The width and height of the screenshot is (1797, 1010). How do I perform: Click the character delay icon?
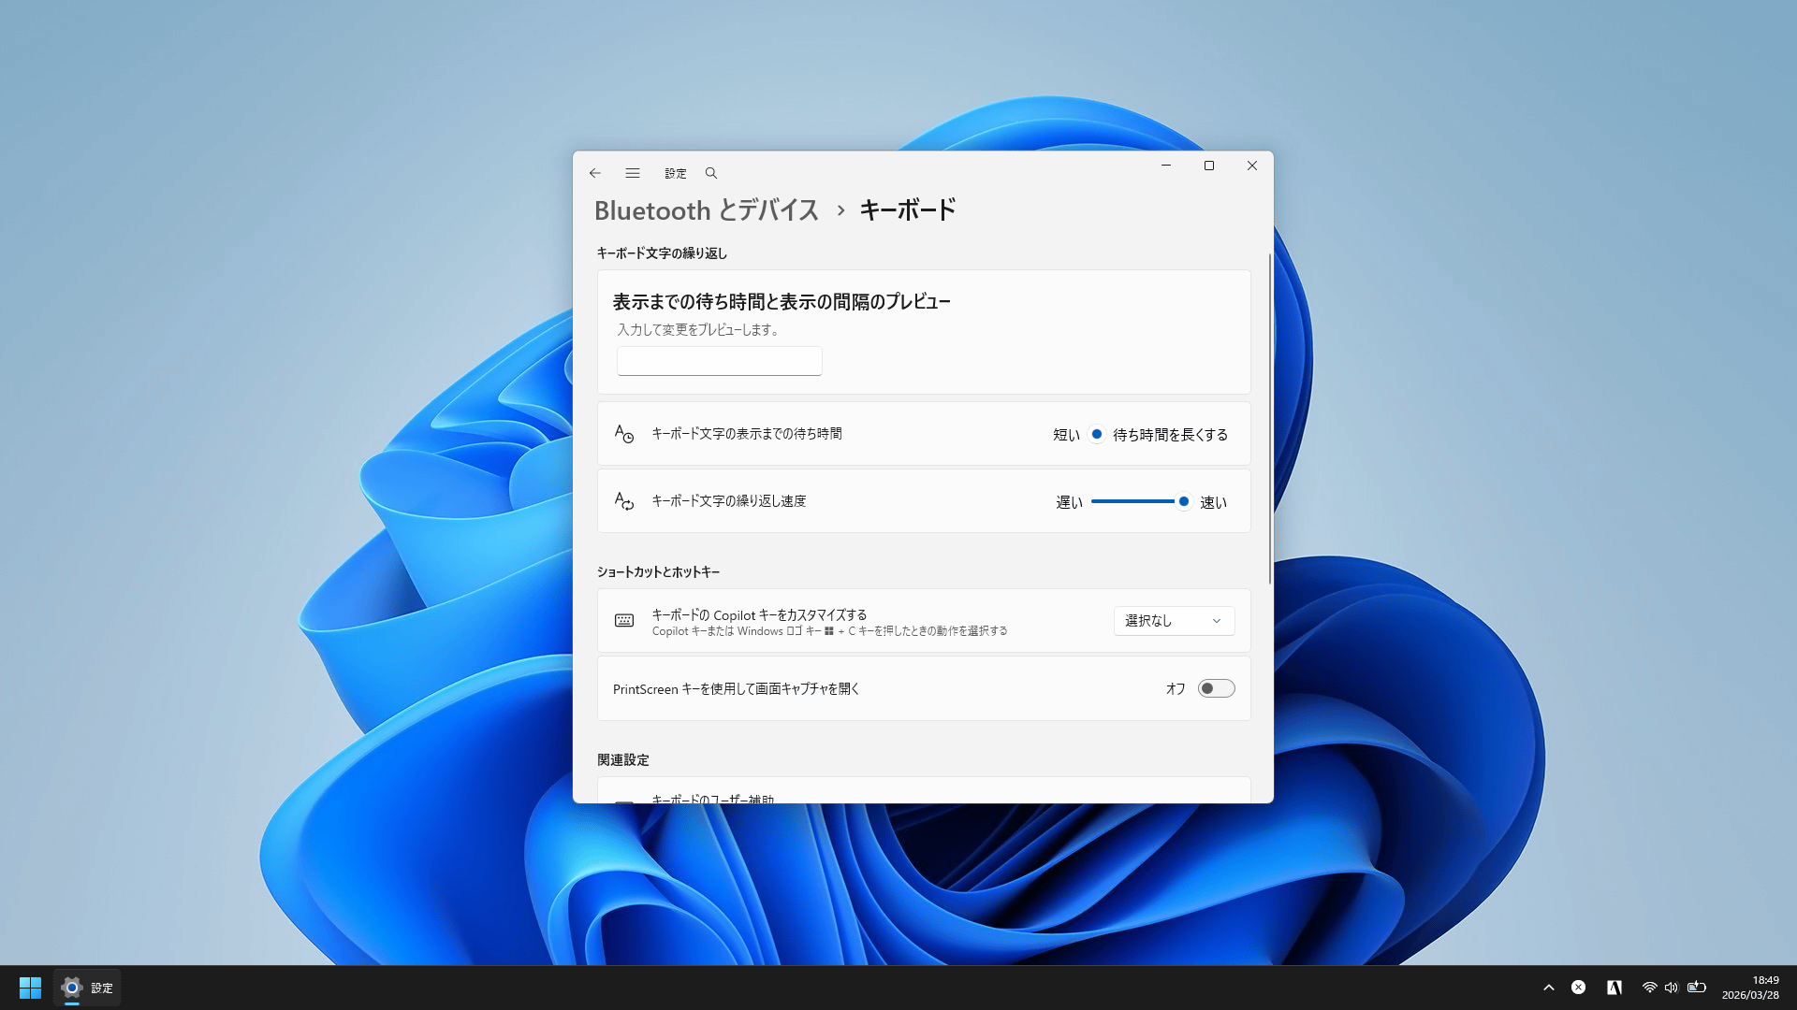tap(624, 434)
